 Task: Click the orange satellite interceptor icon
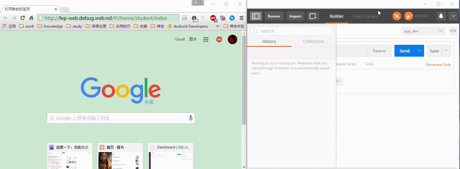397,16
